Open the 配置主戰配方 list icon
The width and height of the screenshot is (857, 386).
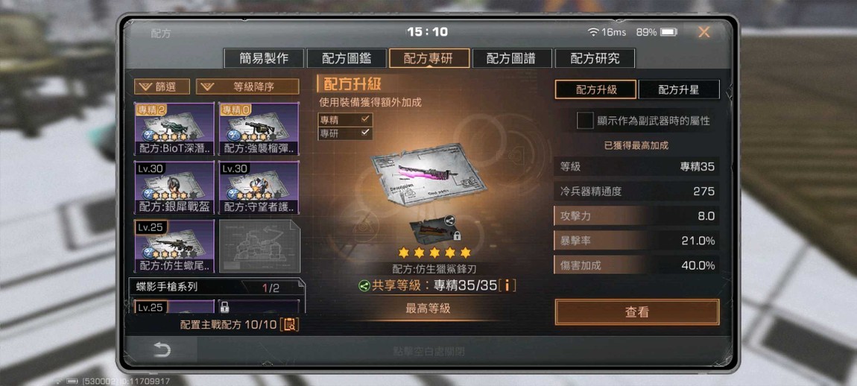pos(289,324)
